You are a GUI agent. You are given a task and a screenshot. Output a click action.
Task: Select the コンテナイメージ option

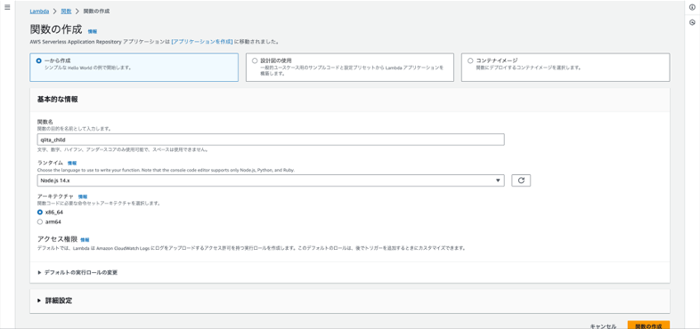[x=566, y=68]
